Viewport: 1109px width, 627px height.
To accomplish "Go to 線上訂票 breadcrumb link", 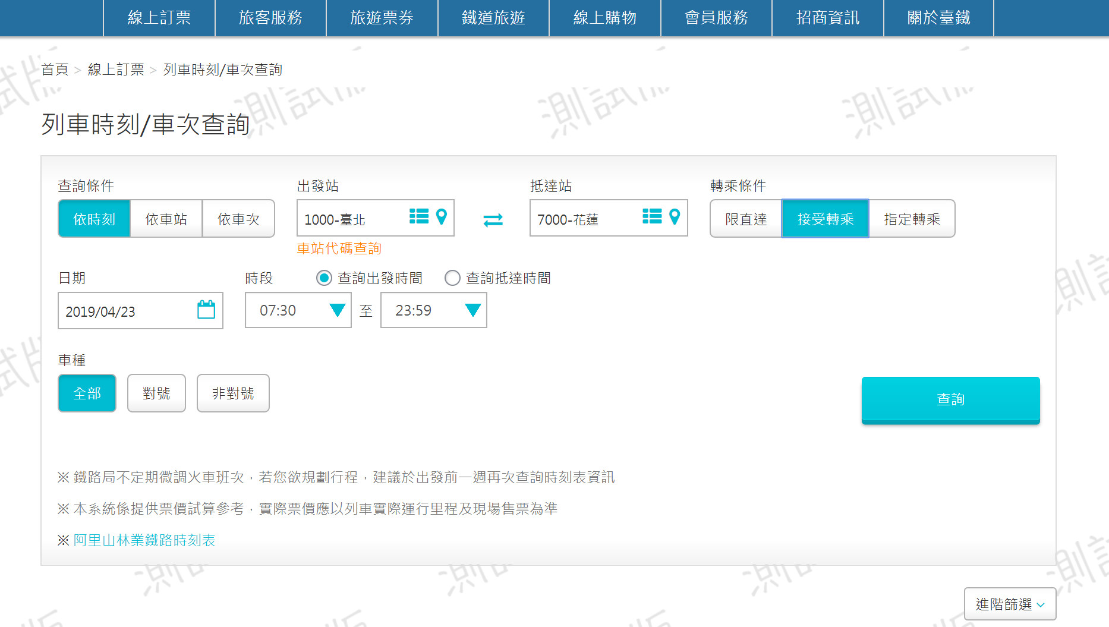I will pyautogui.click(x=116, y=70).
